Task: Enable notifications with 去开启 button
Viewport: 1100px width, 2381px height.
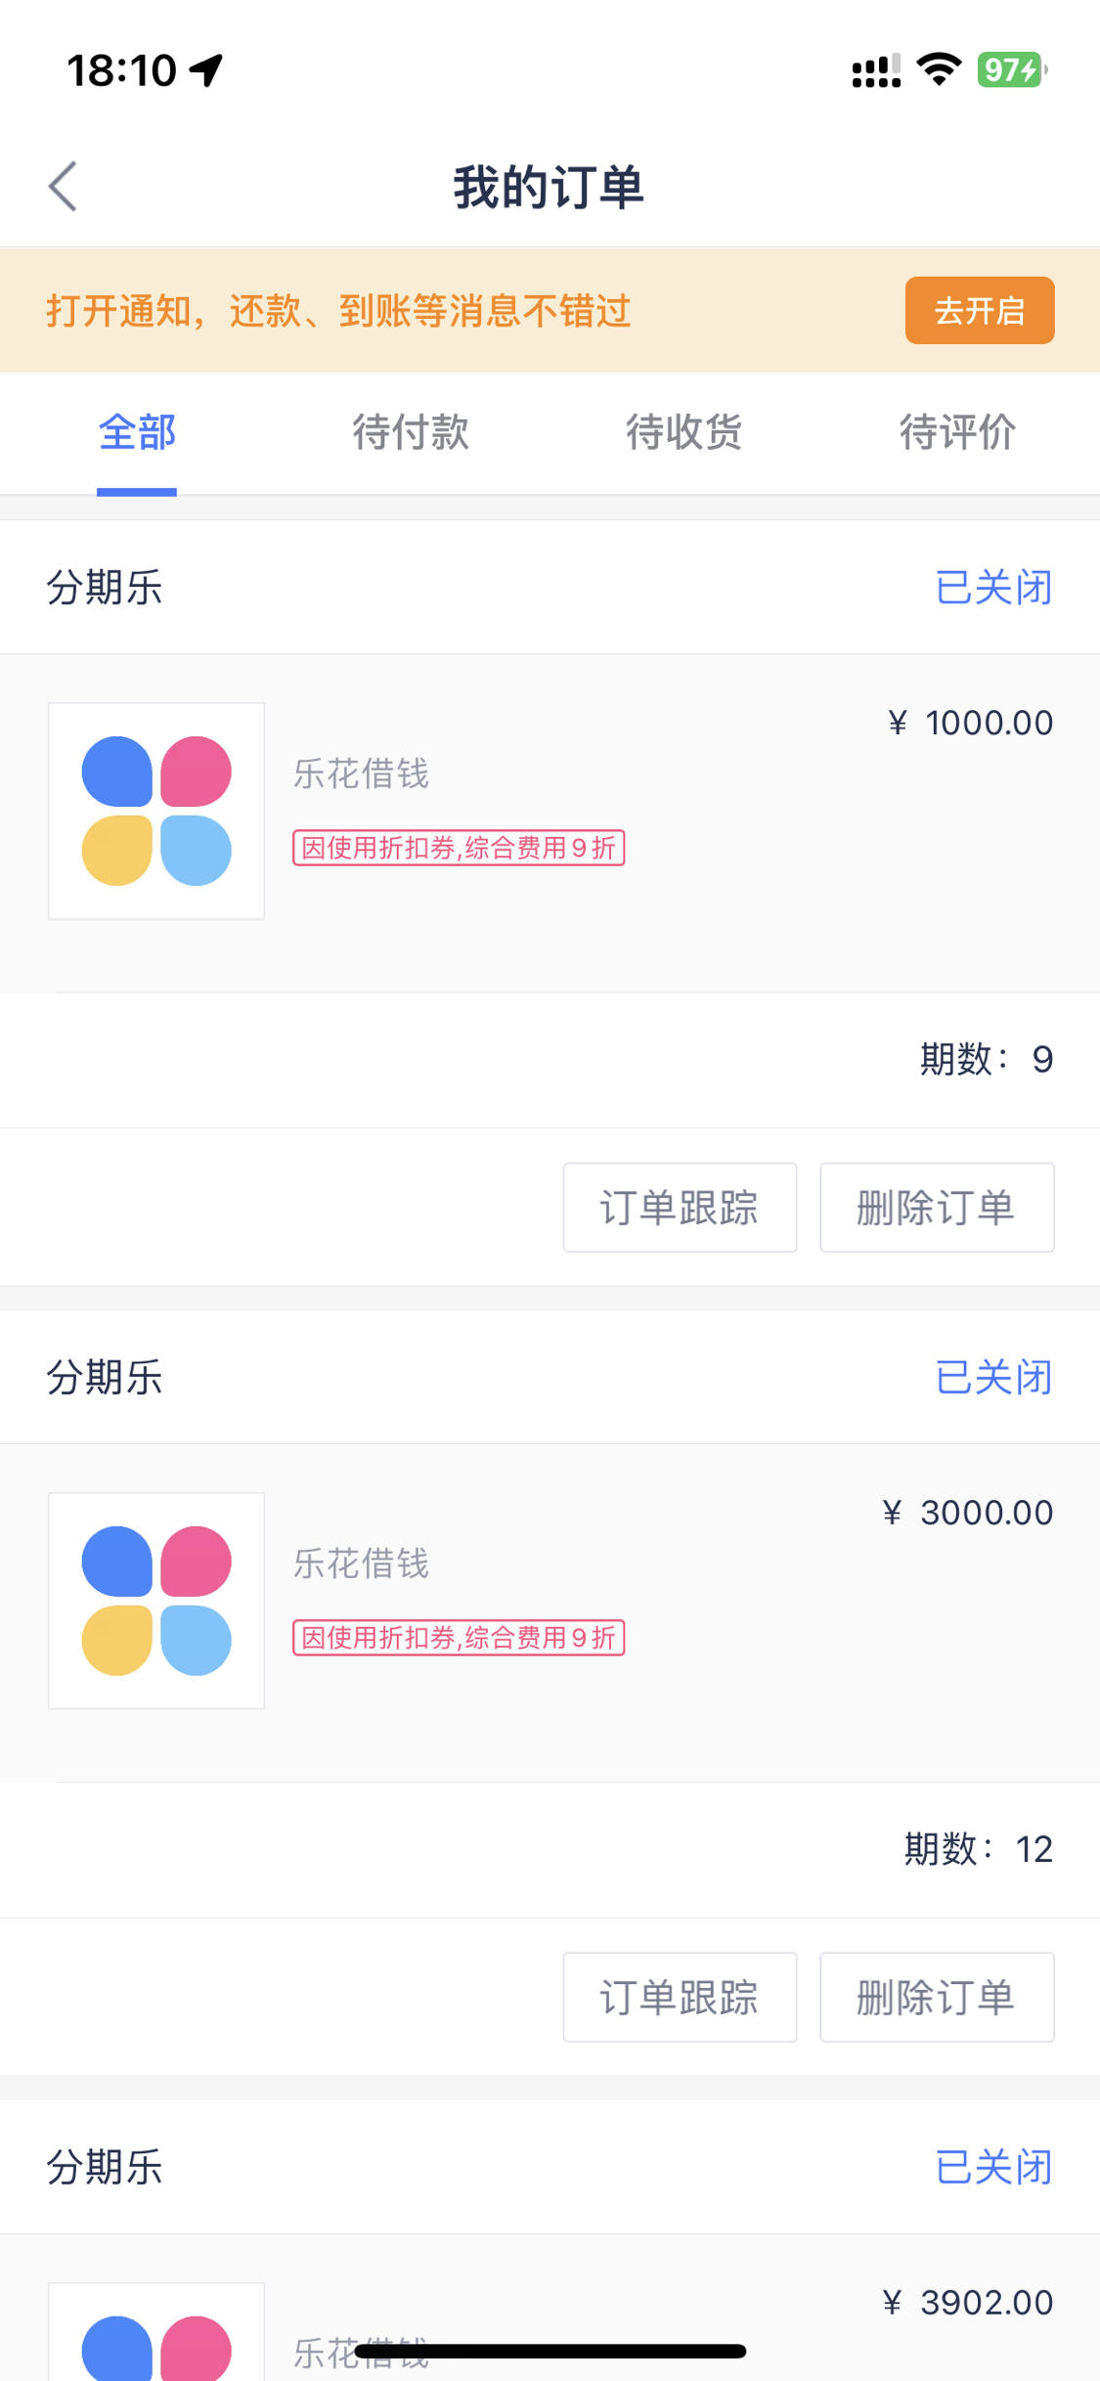Action: coord(980,310)
